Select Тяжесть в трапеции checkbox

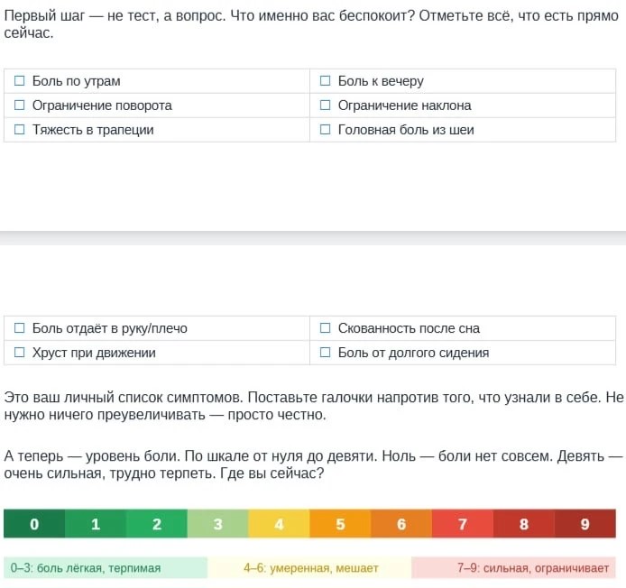(19, 129)
